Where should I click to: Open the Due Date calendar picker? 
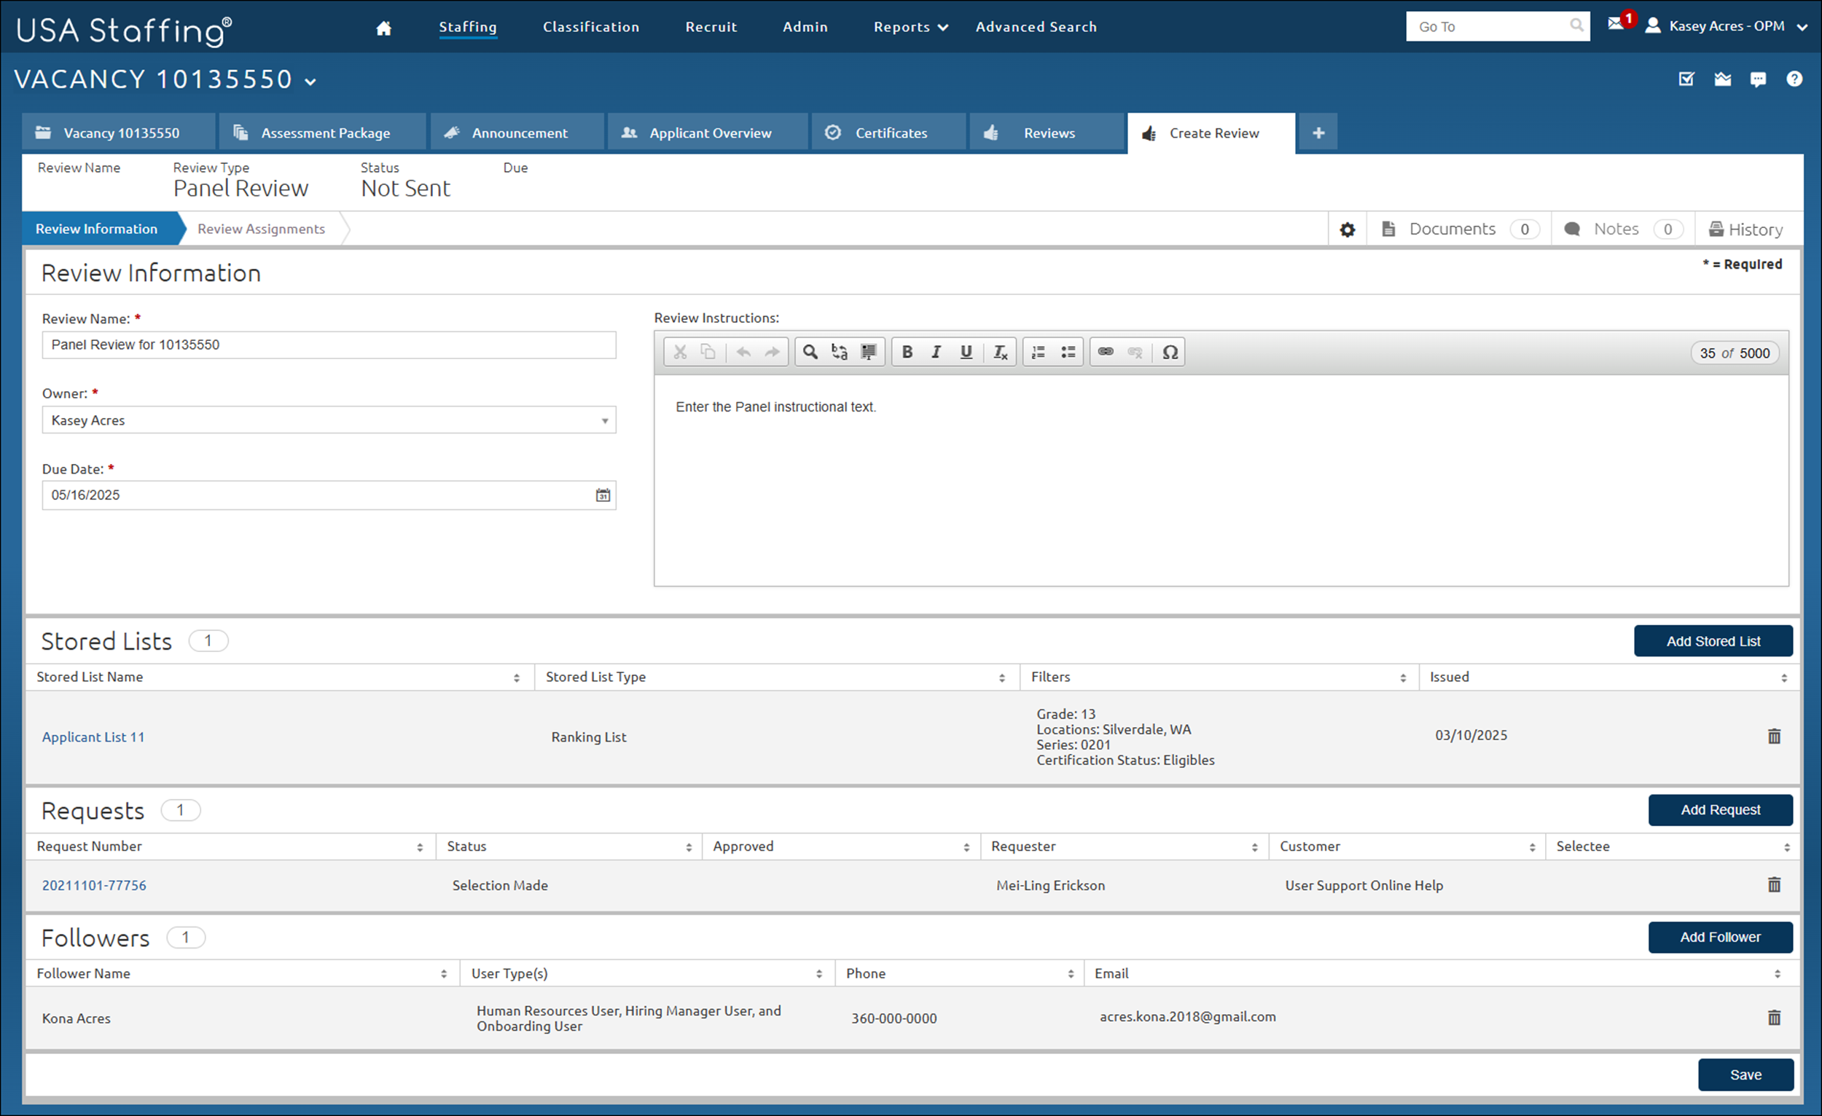(x=603, y=495)
